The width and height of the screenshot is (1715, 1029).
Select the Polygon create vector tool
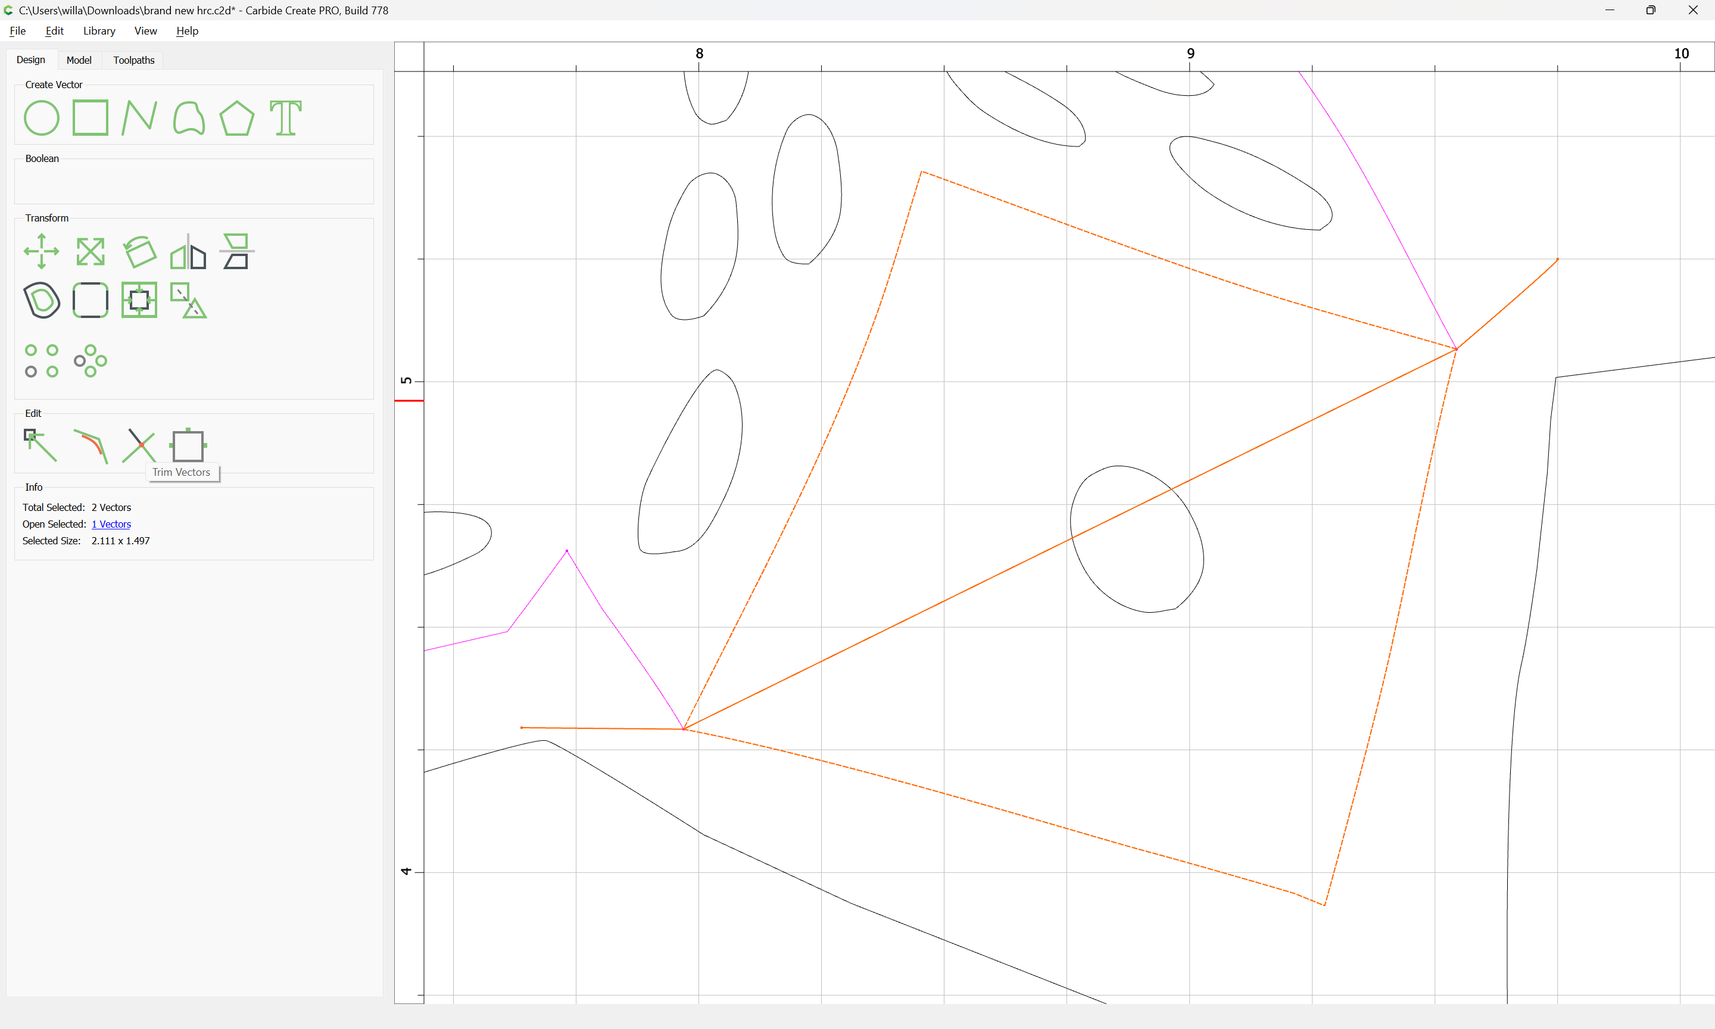[237, 118]
